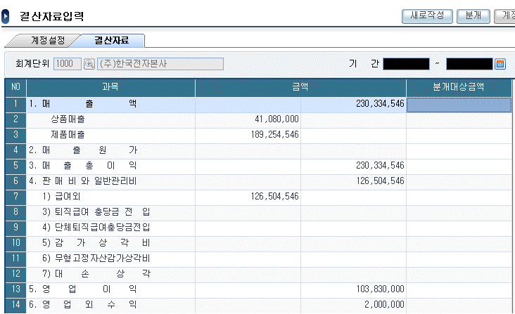Image resolution: width=515 pixels, height=314 pixels.
Task: Open the calendar picker icon for 기간
Action: [500, 64]
